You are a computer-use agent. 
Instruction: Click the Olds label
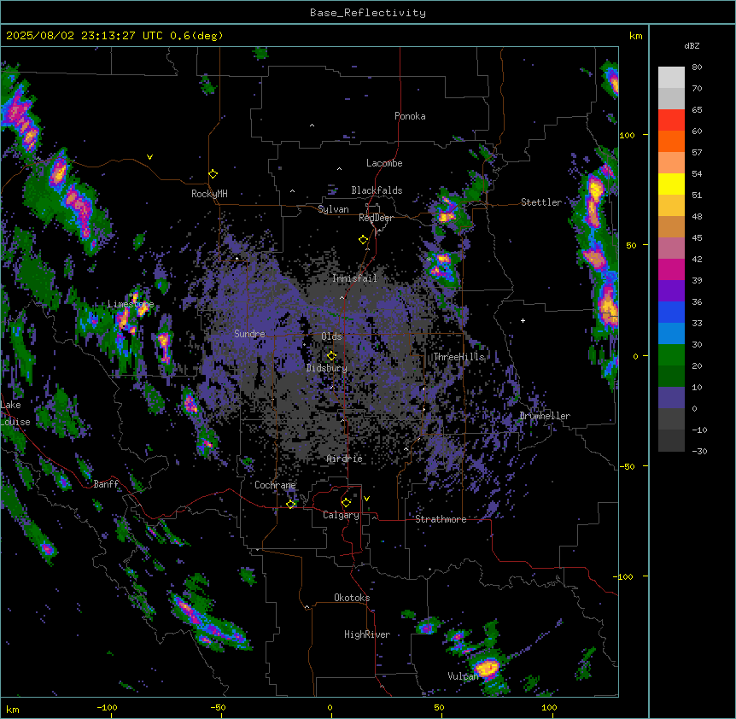click(x=331, y=336)
